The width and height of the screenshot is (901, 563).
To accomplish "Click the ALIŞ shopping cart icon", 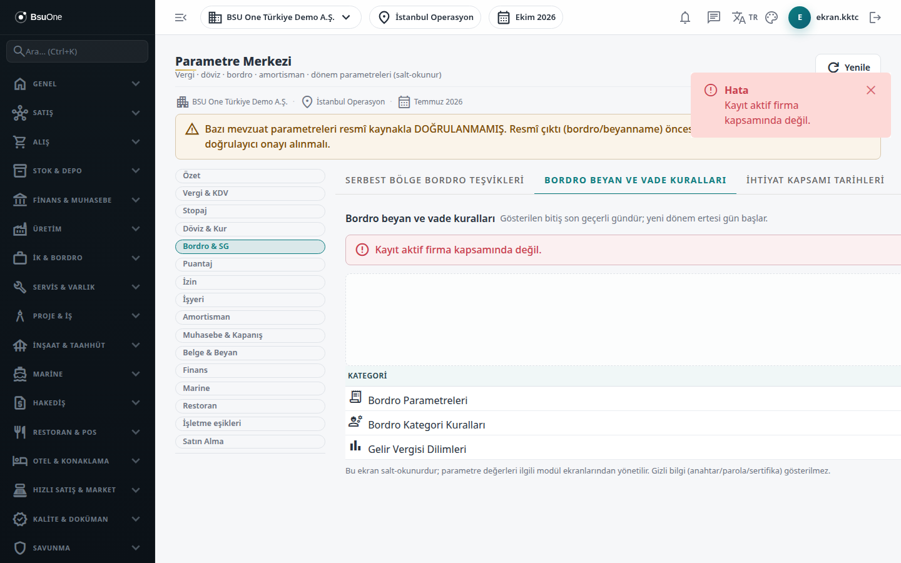I will point(20,142).
